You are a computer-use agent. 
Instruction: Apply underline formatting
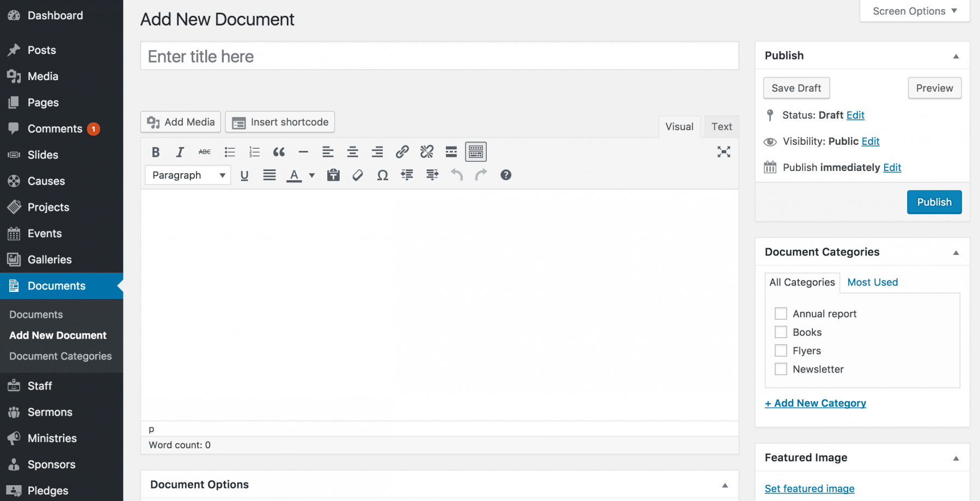(244, 175)
